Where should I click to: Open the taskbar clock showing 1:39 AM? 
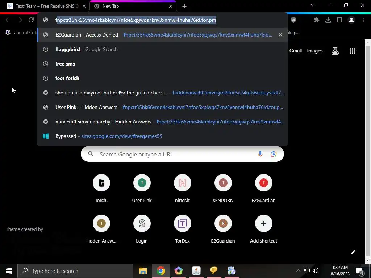(x=340, y=271)
